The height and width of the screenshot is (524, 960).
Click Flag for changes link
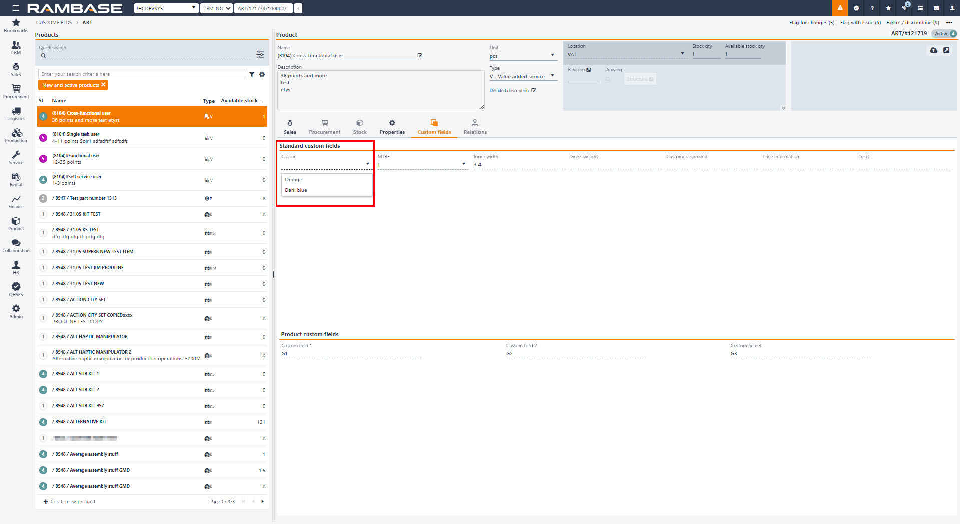811,22
